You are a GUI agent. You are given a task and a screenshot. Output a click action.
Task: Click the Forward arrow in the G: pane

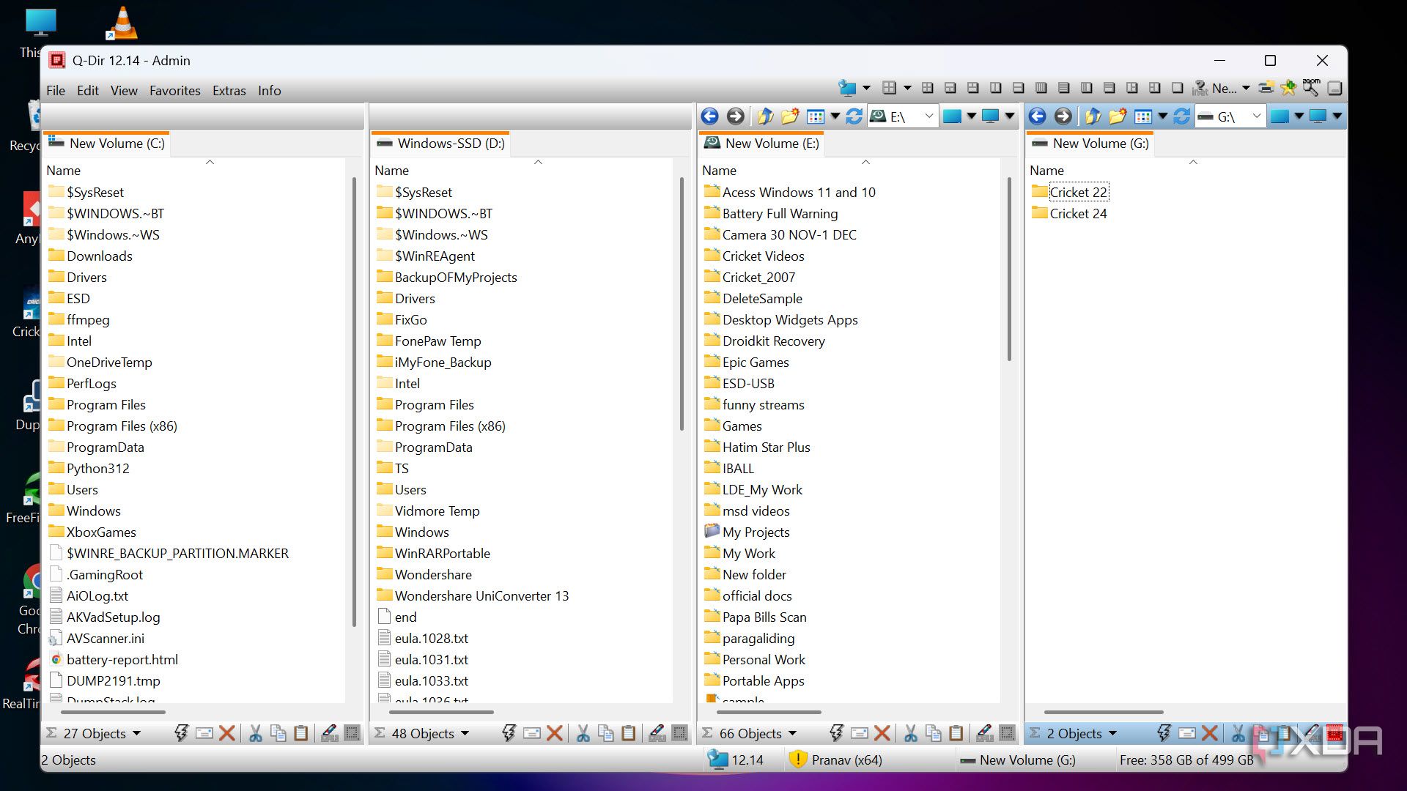click(1063, 116)
